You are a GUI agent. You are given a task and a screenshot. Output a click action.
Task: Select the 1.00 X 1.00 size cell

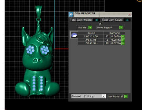[91, 36]
